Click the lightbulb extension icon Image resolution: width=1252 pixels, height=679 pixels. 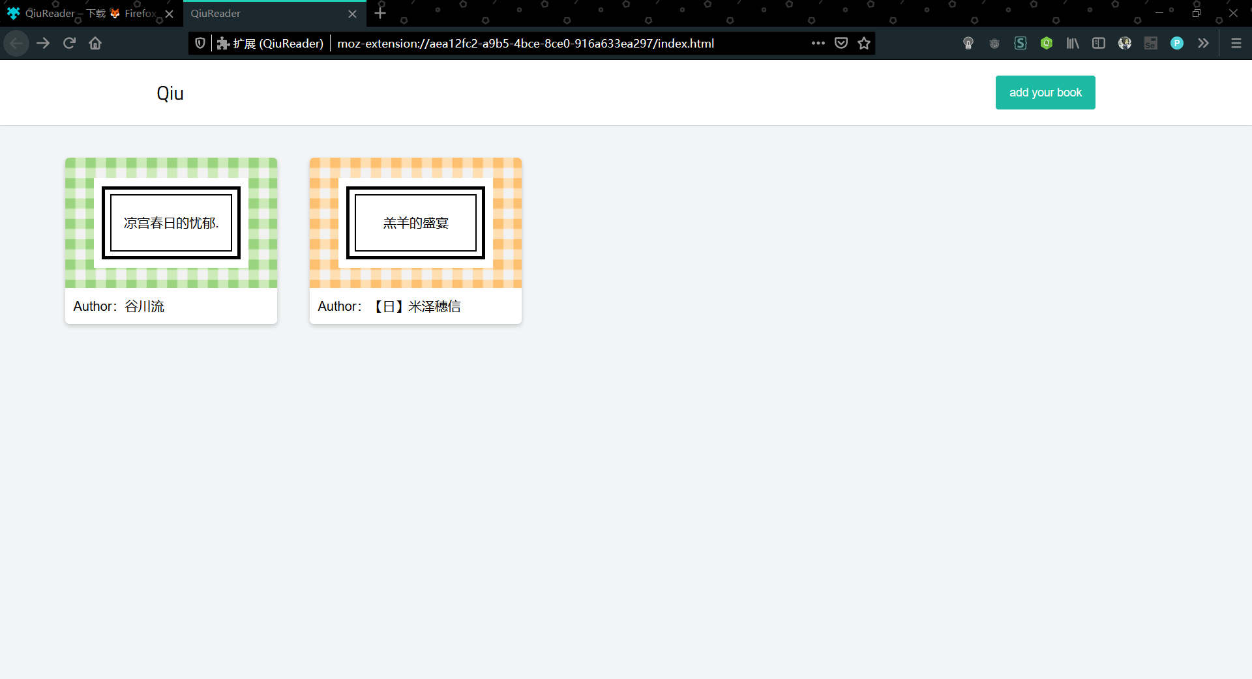[x=968, y=44]
